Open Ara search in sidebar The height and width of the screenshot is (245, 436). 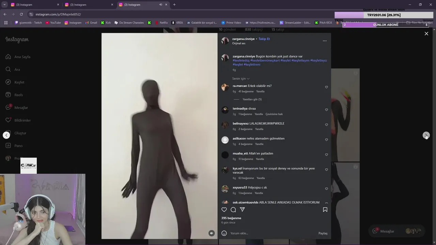coord(13,69)
